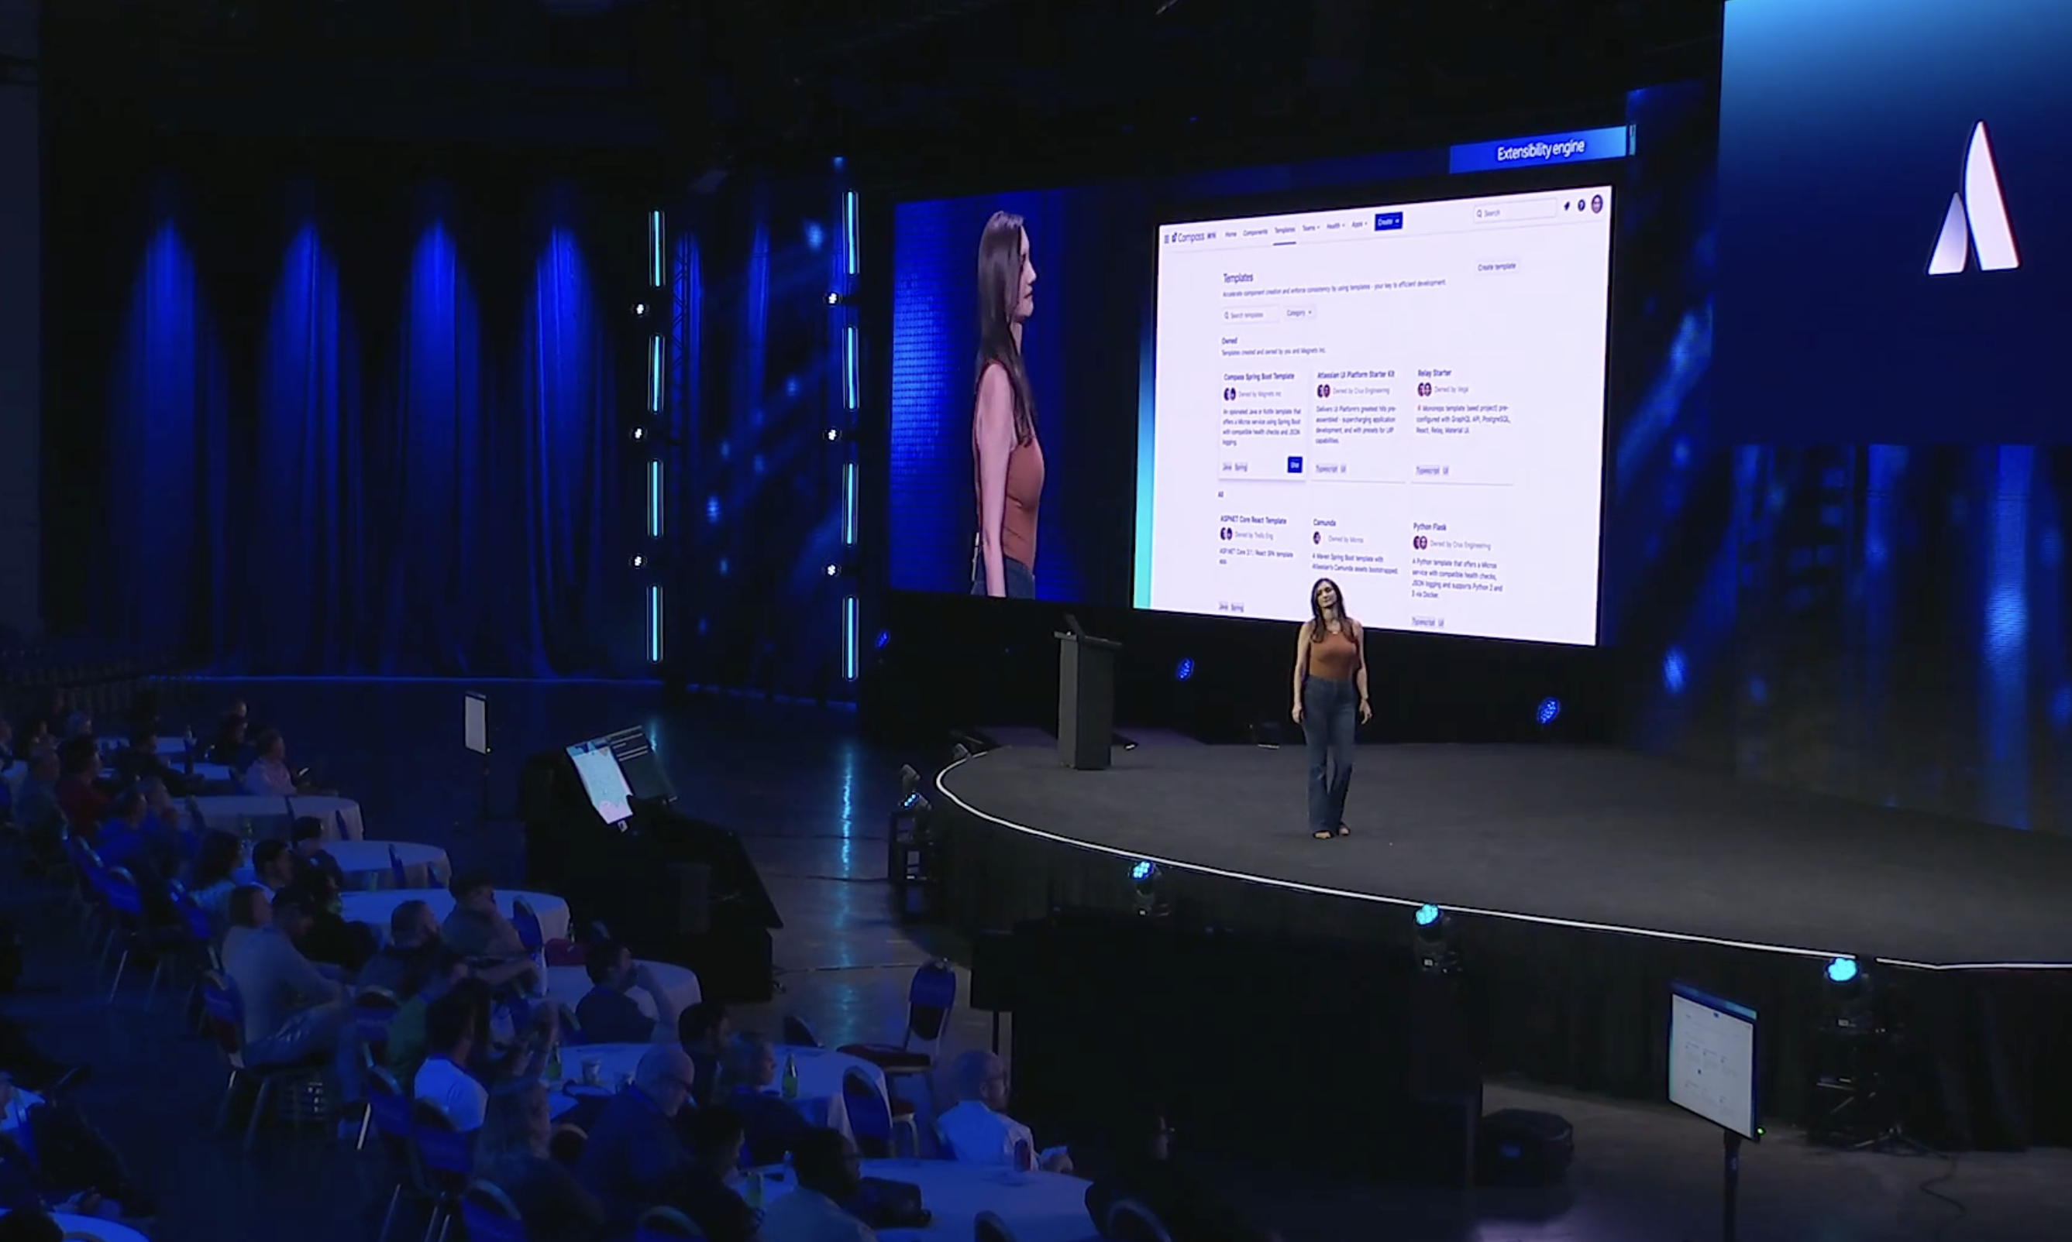The width and height of the screenshot is (2072, 1242).
Task: Focus the Search templates field
Action: point(1250,314)
